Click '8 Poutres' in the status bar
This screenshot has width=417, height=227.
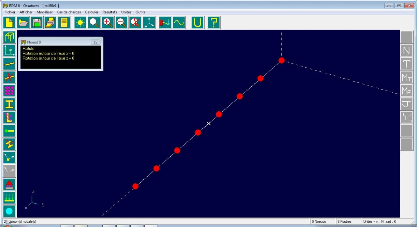345,221
